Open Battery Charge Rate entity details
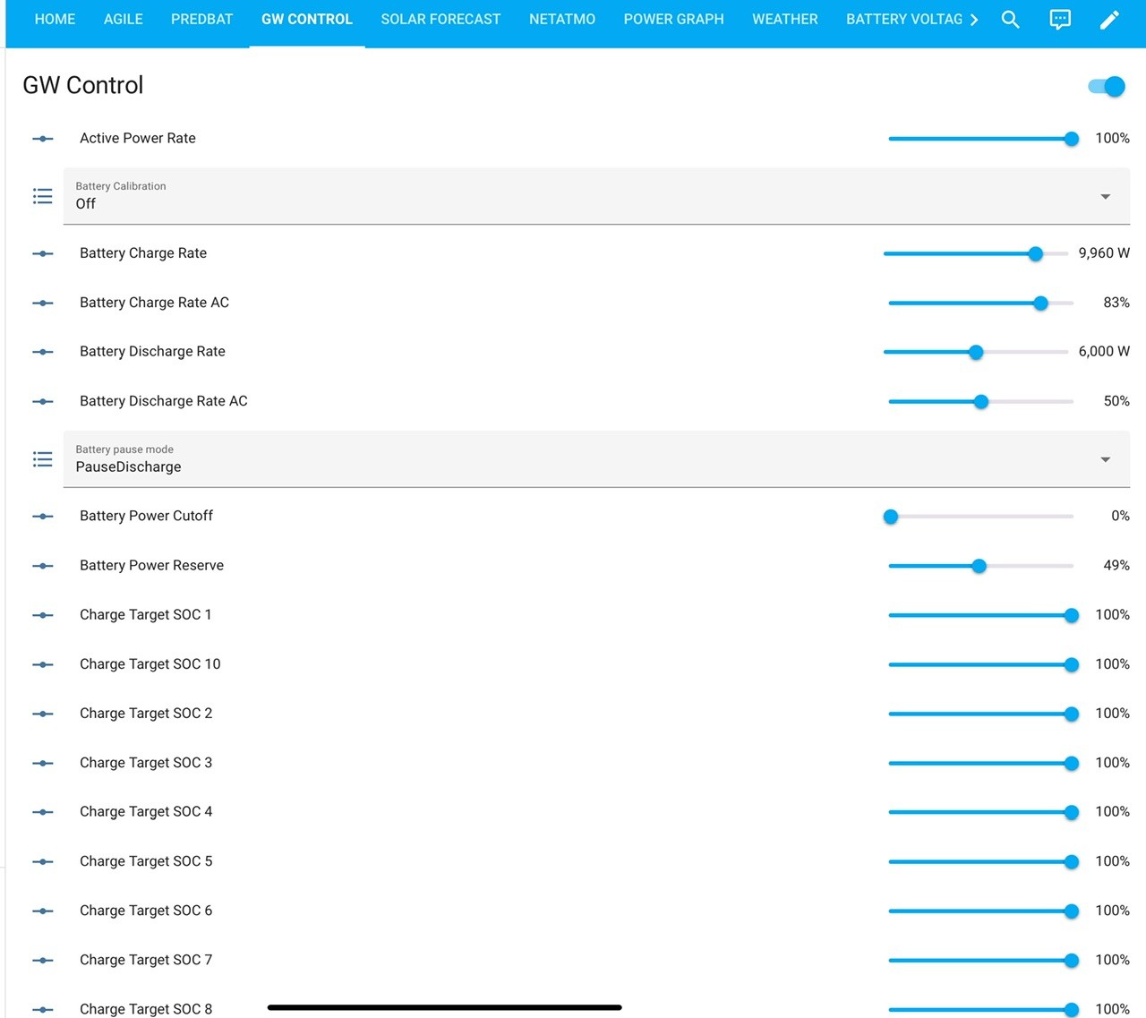Image resolution: width=1146 pixels, height=1018 pixels. [x=143, y=253]
